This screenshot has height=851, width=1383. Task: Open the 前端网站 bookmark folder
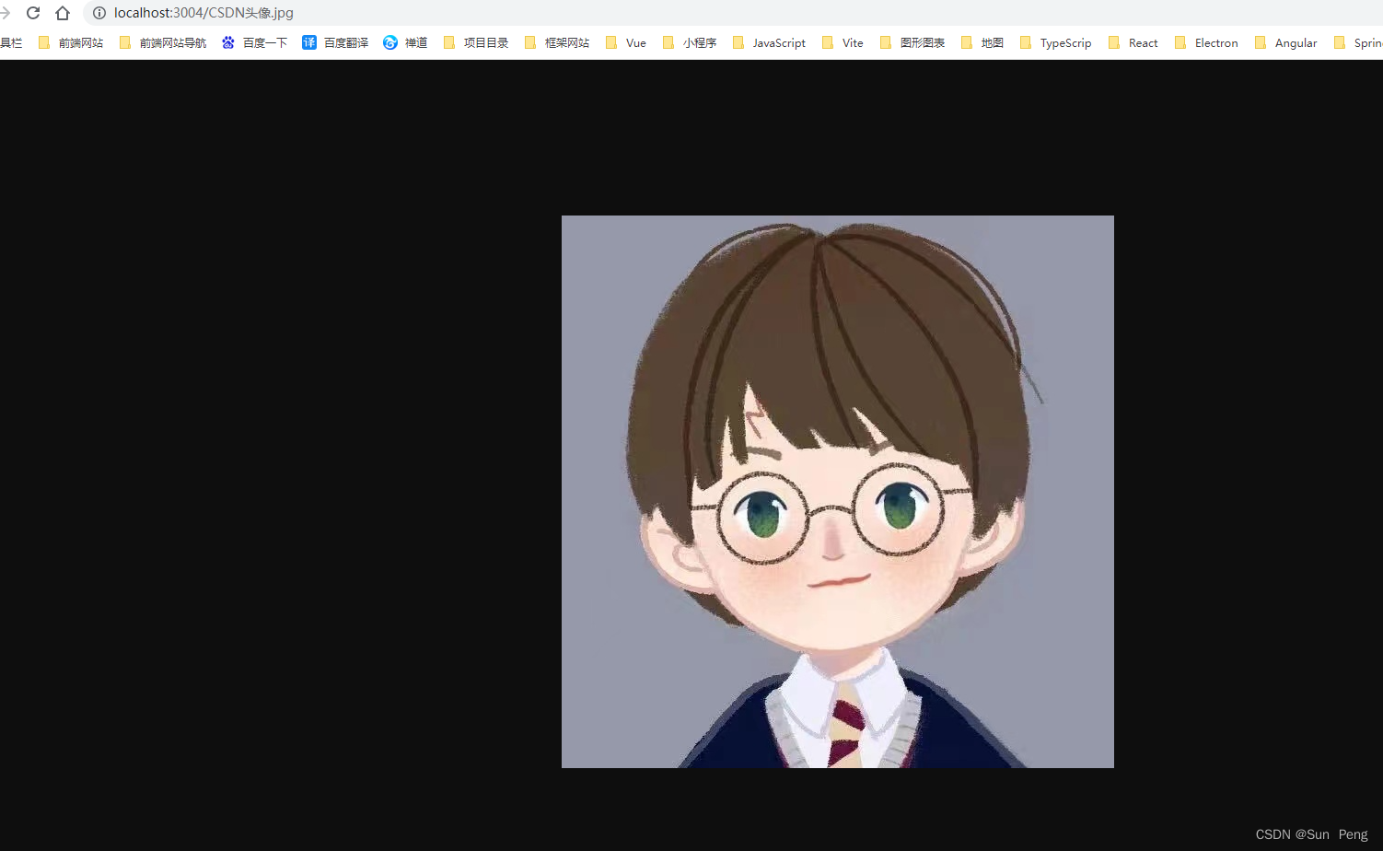pos(71,42)
